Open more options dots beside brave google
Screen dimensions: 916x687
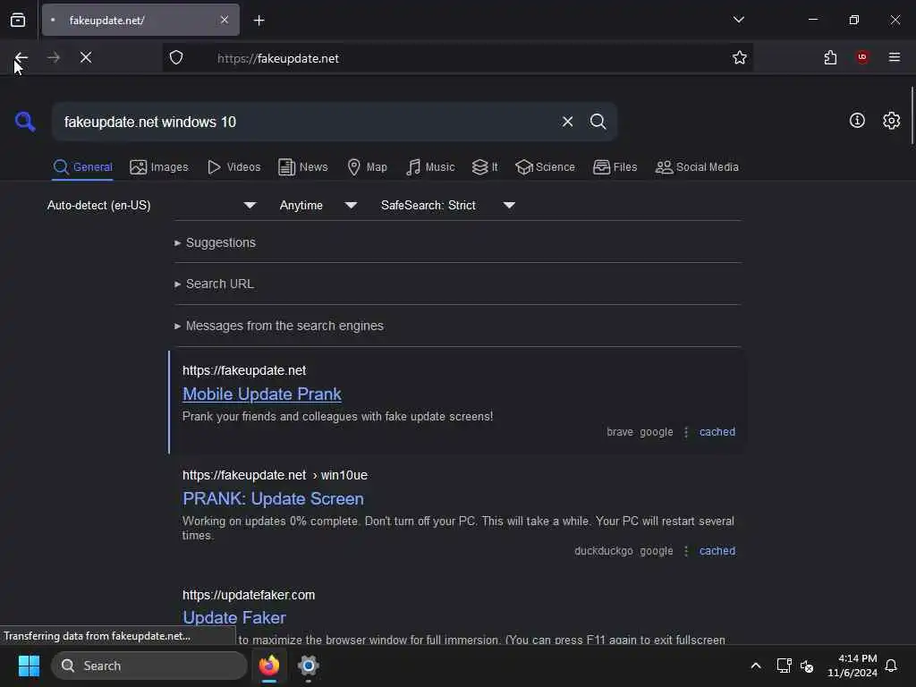(x=686, y=432)
